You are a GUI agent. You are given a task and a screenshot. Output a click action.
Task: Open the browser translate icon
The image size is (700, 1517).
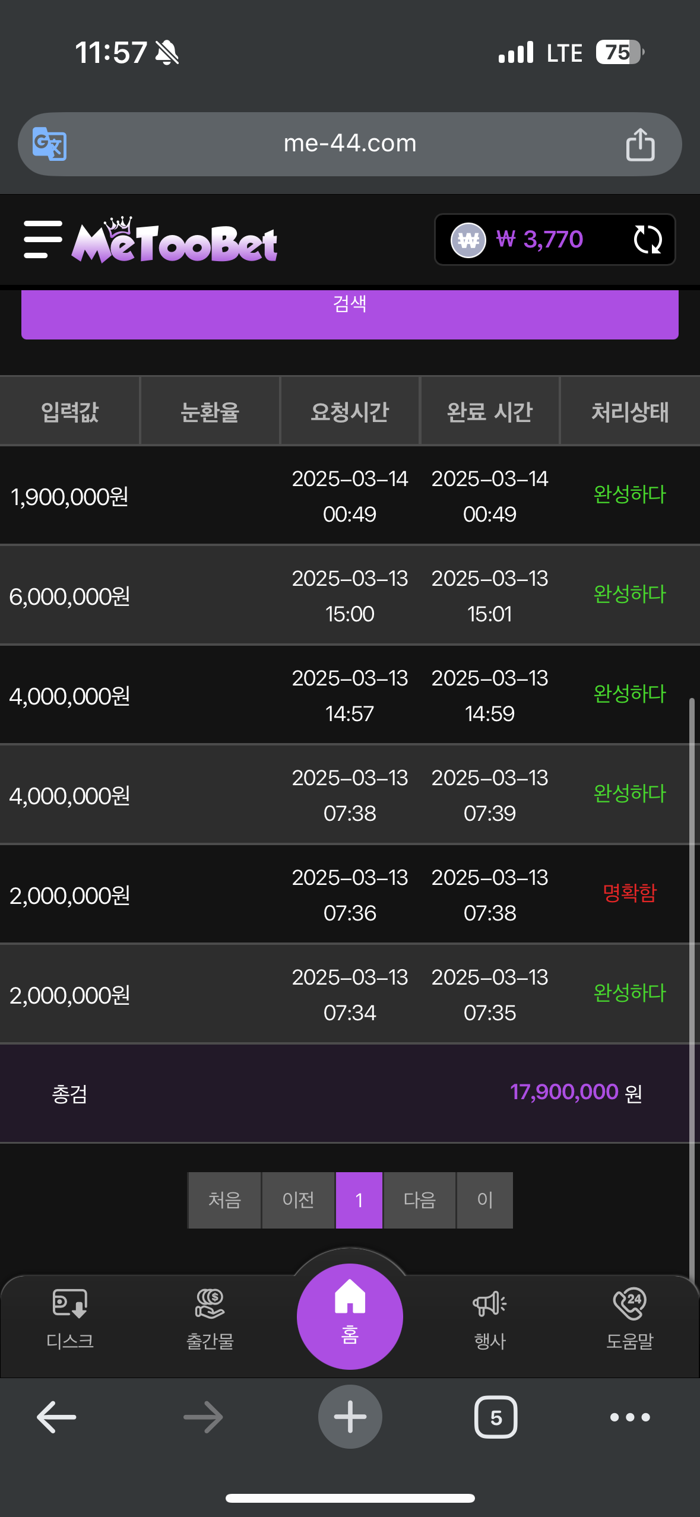point(49,144)
